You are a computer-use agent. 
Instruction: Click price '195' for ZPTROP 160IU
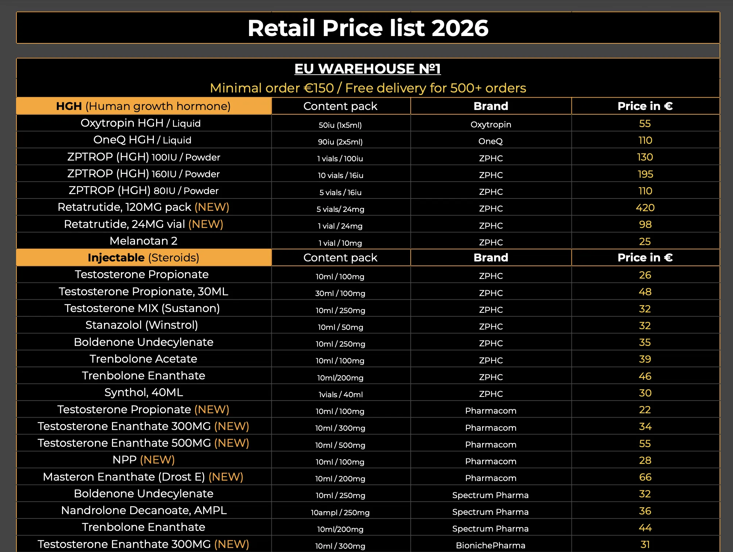coord(645,174)
